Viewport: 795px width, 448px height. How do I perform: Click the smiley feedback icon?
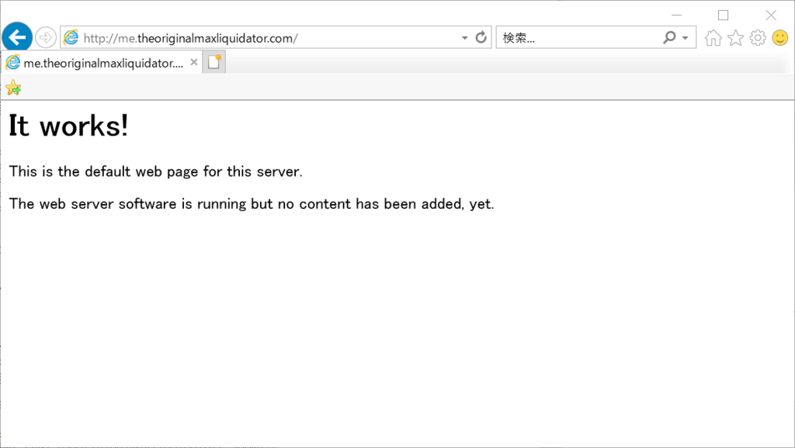tap(780, 37)
